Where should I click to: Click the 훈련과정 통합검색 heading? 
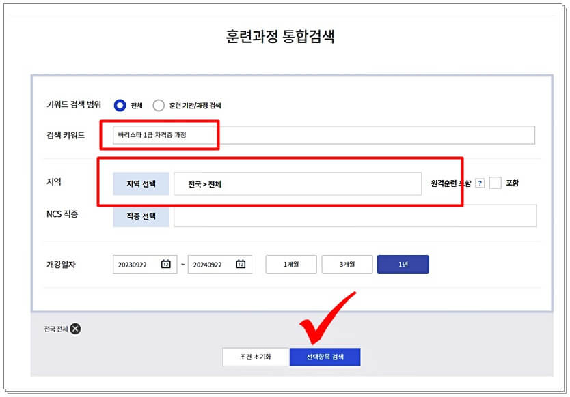click(x=280, y=36)
